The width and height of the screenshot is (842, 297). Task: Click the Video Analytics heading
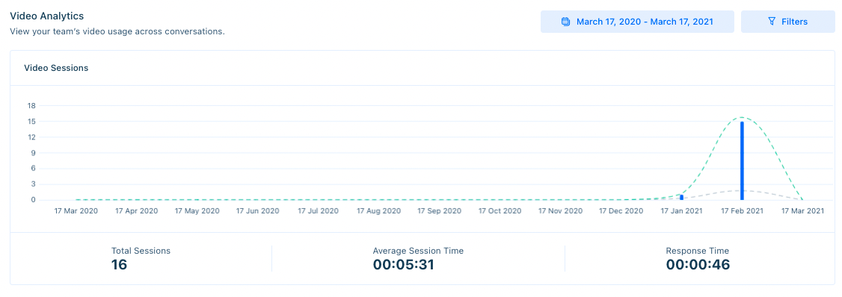[46, 16]
